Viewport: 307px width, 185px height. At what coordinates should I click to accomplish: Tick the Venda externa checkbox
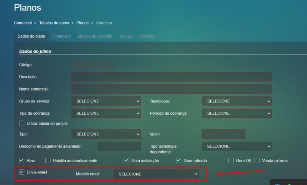point(257,160)
